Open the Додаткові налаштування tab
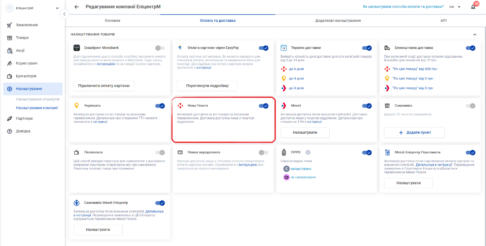Screen dimensions: 486x246 tap(338, 21)
